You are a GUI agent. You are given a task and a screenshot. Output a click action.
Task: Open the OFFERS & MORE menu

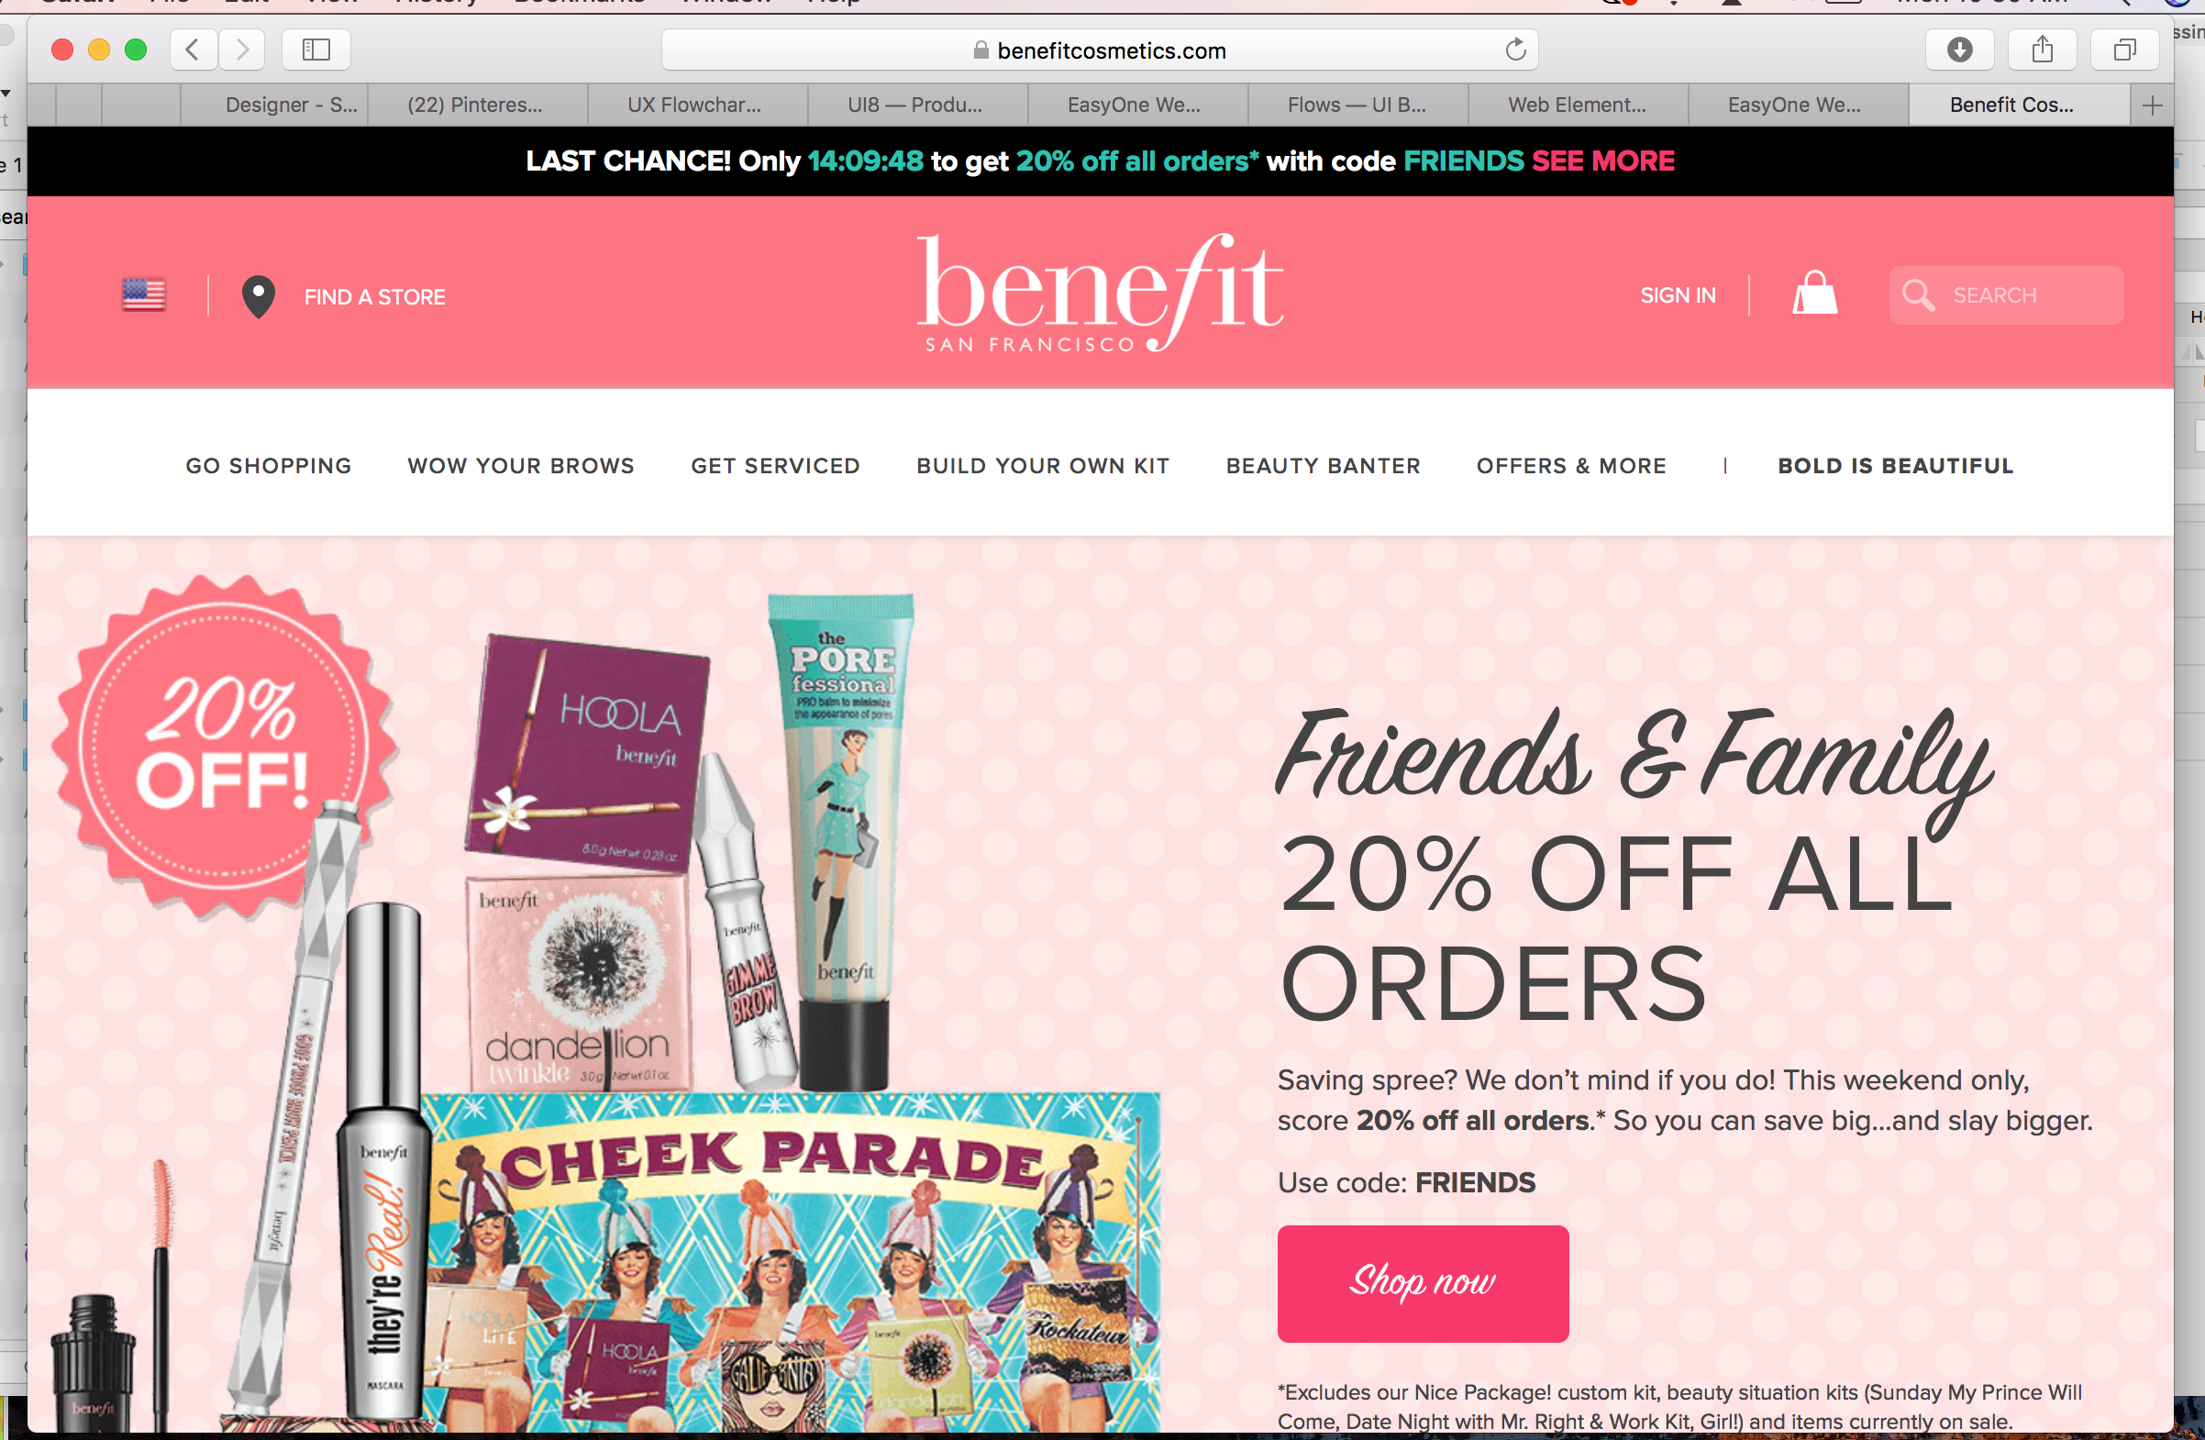pyautogui.click(x=1571, y=466)
